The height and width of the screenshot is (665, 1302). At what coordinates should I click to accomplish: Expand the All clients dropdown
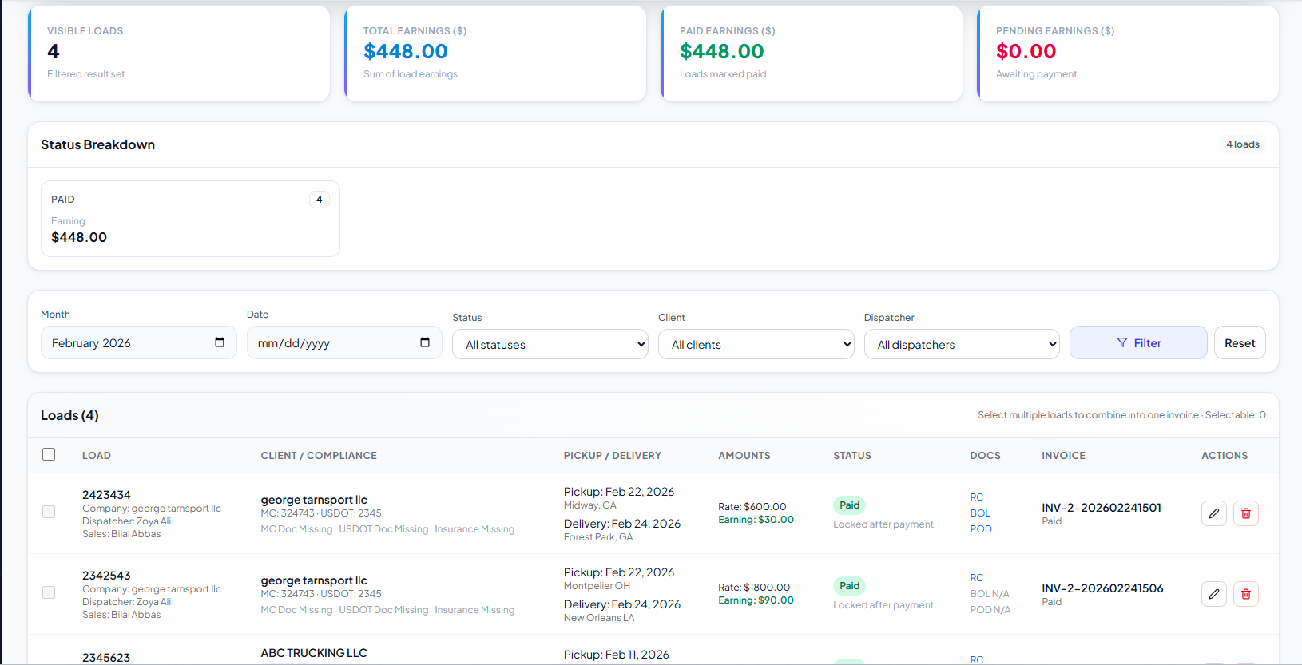coord(756,345)
